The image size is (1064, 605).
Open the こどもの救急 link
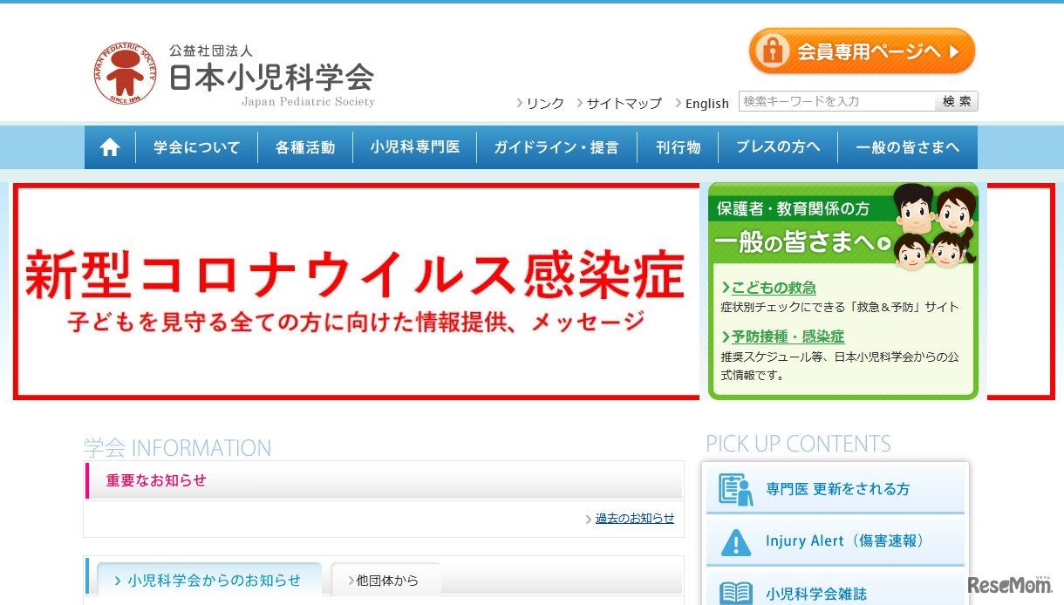(772, 286)
